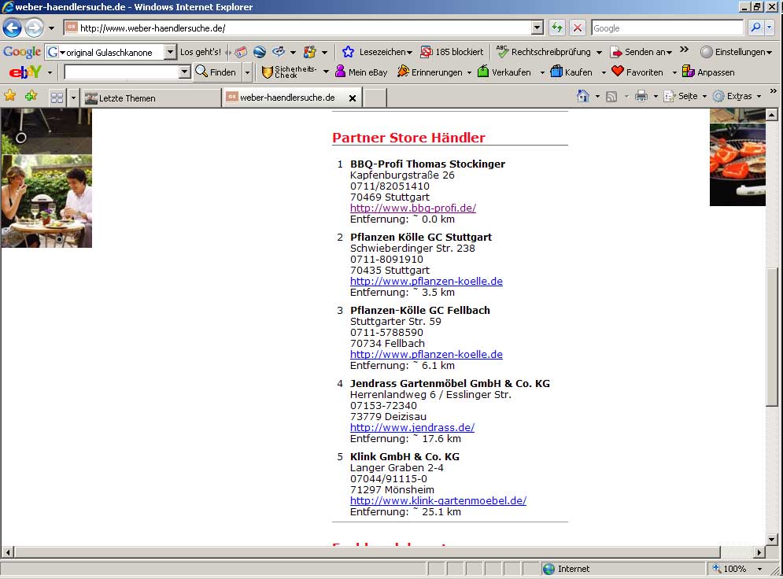This screenshot has height=579, width=783.
Task: Click the vertical scrollbar up arrow
Action: tap(771, 115)
